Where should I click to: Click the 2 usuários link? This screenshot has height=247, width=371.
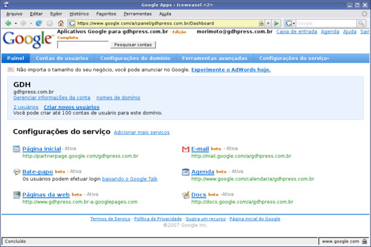coord(26,107)
